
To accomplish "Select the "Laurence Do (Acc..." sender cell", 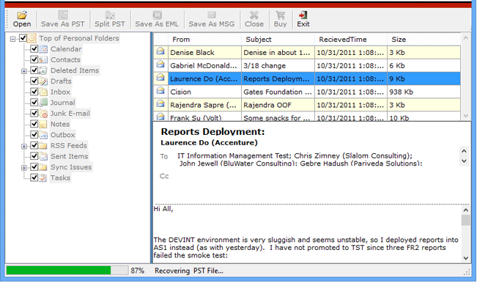I will [x=204, y=78].
